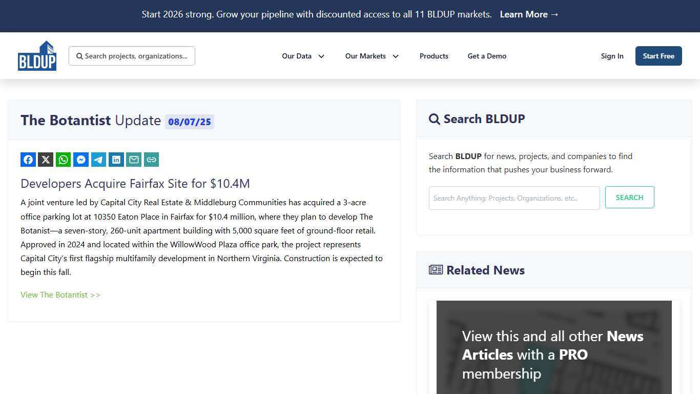
Task: Share via Facebook Messenger icon
Action: click(x=81, y=160)
